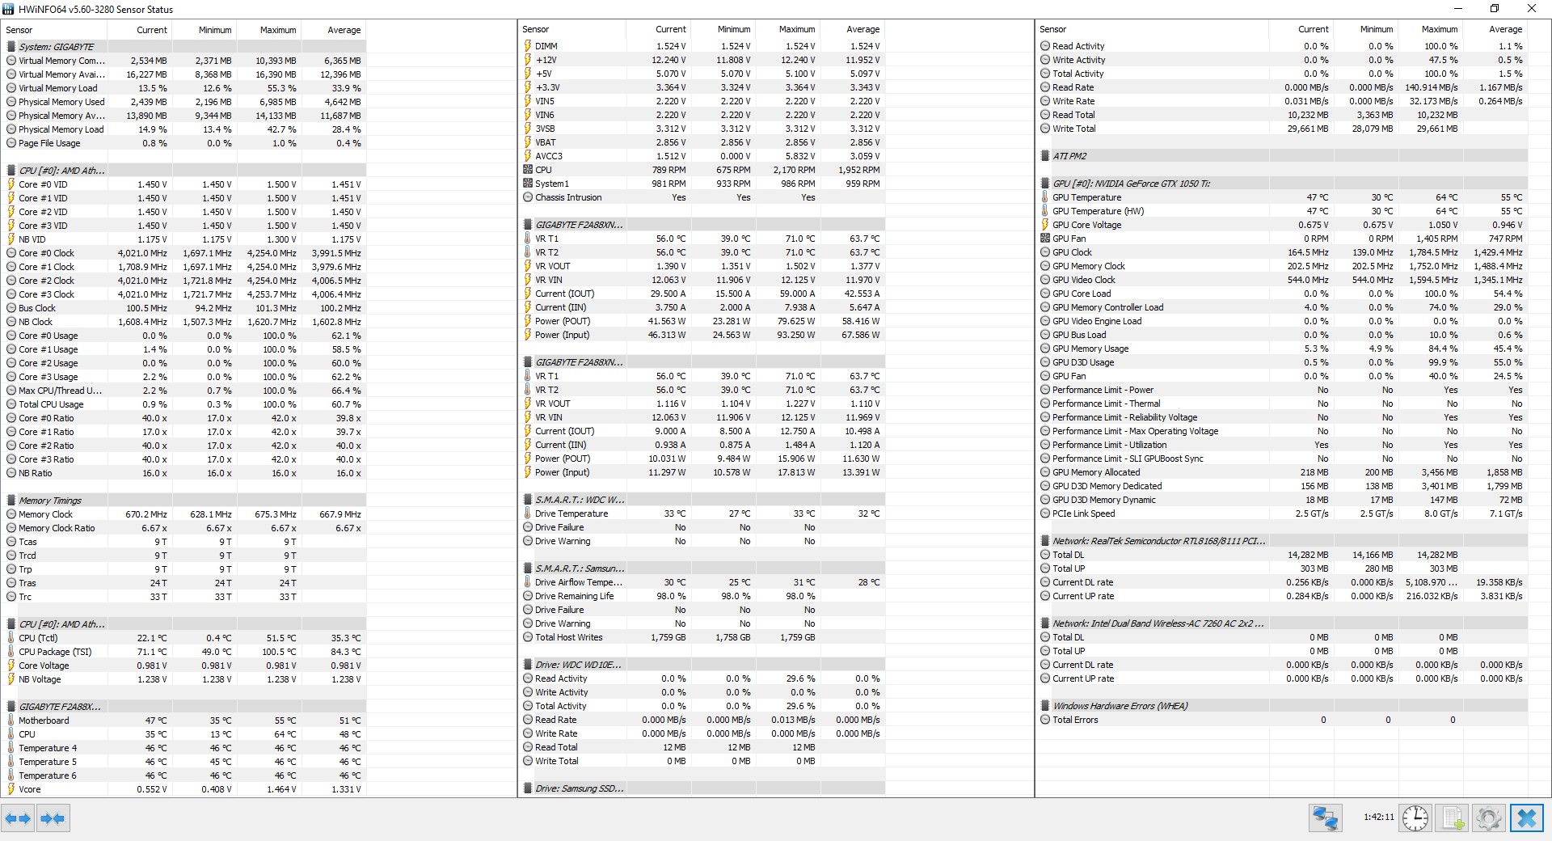Image resolution: width=1552 pixels, height=841 pixels.
Task: Select the Performance Limit - Thermal row
Action: 1284,404
